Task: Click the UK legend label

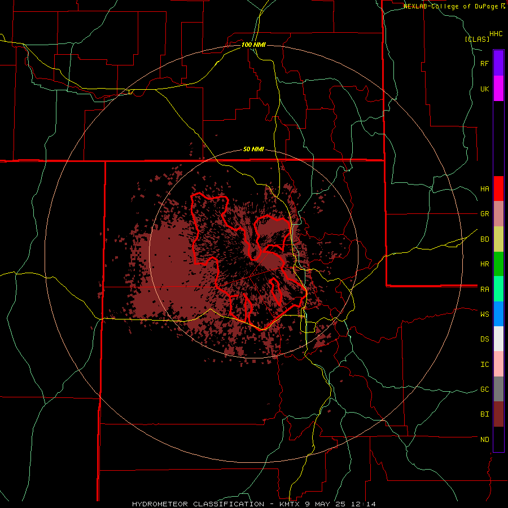Action: [484, 89]
